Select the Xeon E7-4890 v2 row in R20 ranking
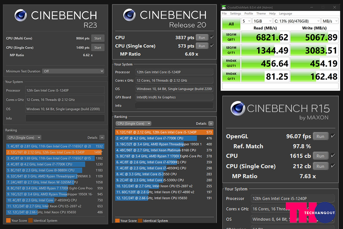The height and width of the screenshot is (229, 343). [164, 192]
